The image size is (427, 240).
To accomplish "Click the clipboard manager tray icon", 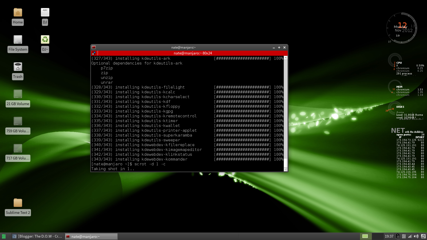I will pyautogui.click(x=398, y=236).
